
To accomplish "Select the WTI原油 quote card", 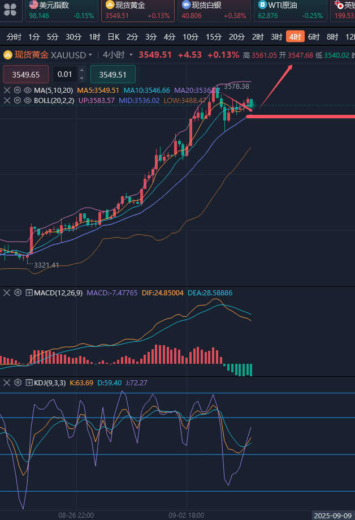I will 291,11.
